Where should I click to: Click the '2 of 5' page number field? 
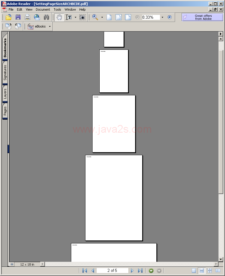[112, 271]
